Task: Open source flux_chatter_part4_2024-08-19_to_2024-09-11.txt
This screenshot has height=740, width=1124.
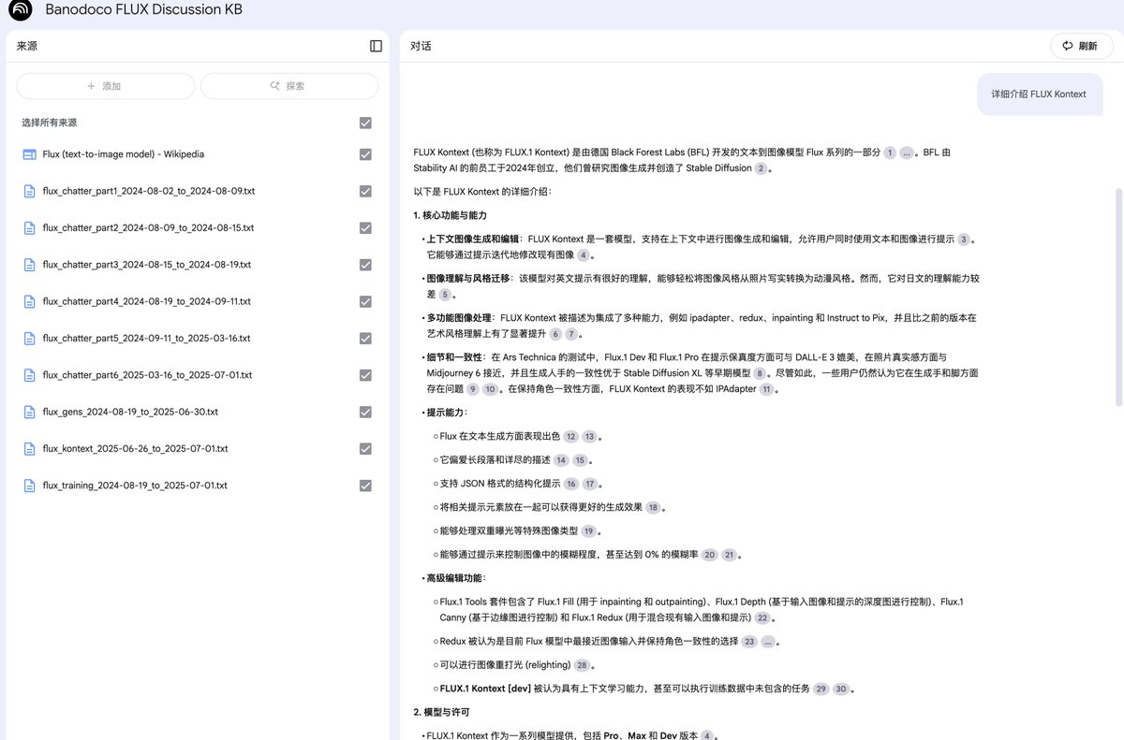Action: pyautogui.click(x=147, y=301)
